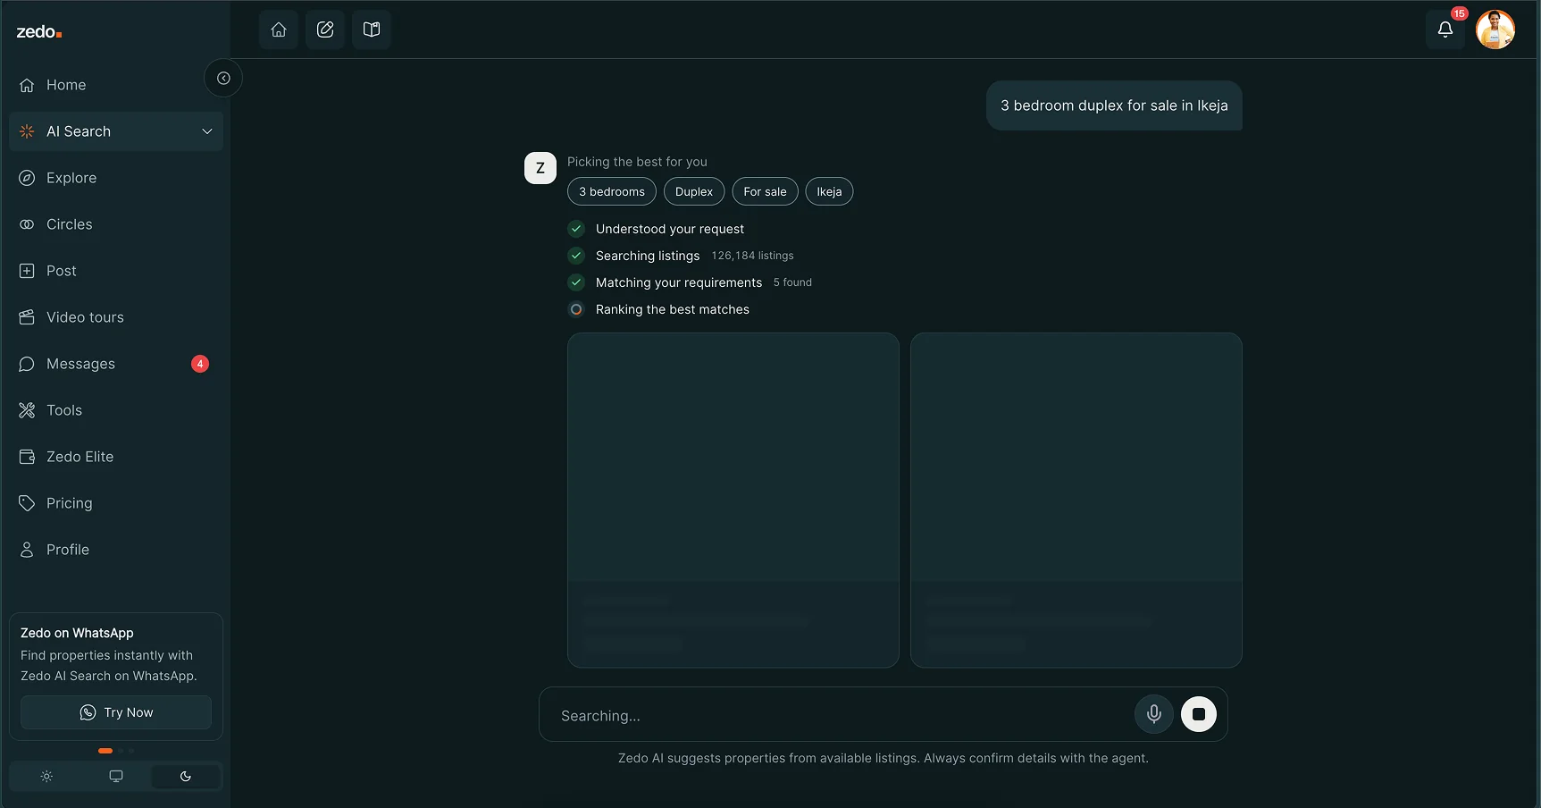Click the '3 bedroom duplex for sale in Ikeja' message
The height and width of the screenshot is (808, 1541).
[1114, 105]
